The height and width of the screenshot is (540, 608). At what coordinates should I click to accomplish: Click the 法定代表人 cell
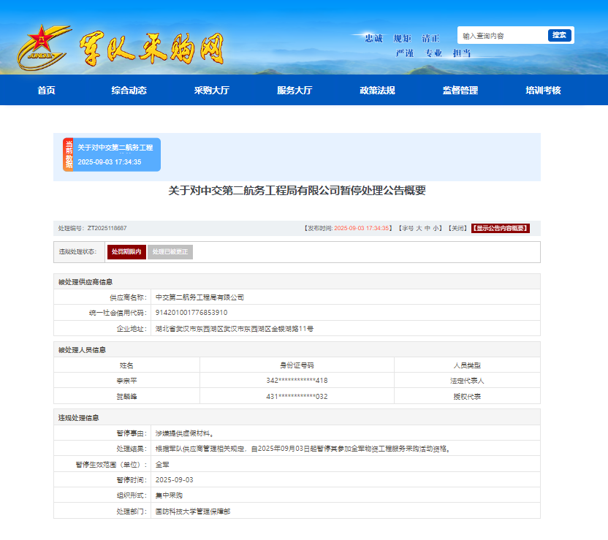click(x=467, y=381)
